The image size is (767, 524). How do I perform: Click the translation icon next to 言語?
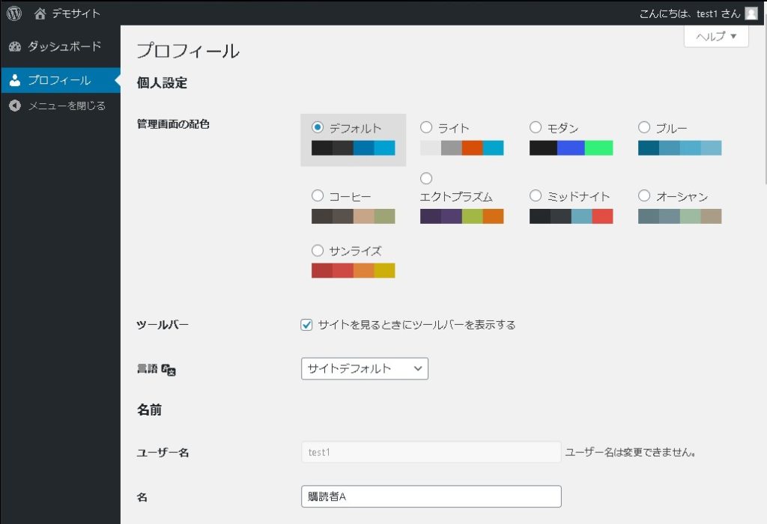(x=169, y=369)
